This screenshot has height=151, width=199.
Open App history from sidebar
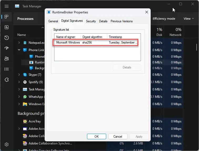click(x=7, y=37)
